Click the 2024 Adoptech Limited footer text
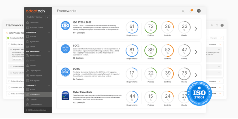This screenshot has width=238, height=119. coord(36,110)
